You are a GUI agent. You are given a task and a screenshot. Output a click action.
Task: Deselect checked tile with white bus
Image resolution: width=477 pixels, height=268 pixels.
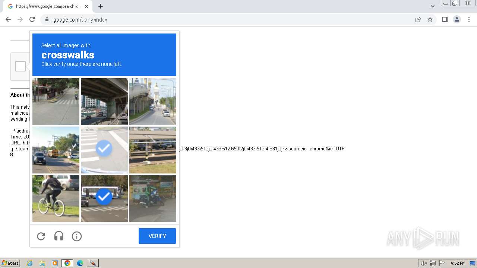(x=104, y=198)
